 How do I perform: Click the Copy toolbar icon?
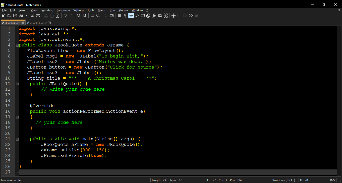(52, 16)
